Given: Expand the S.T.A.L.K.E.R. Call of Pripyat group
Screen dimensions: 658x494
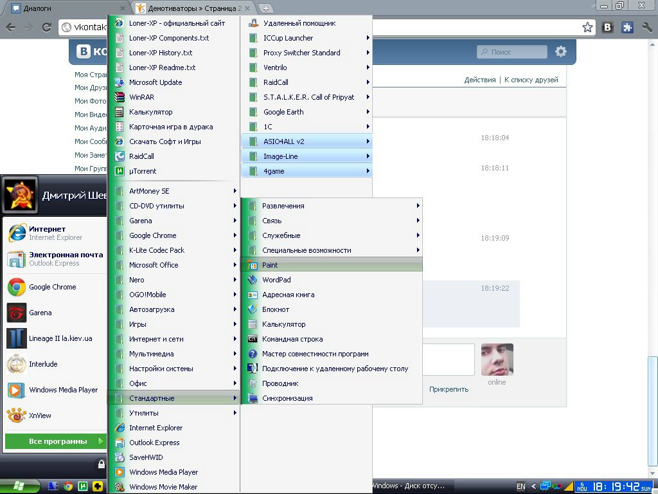Looking at the screenshot, I should (x=307, y=97).
